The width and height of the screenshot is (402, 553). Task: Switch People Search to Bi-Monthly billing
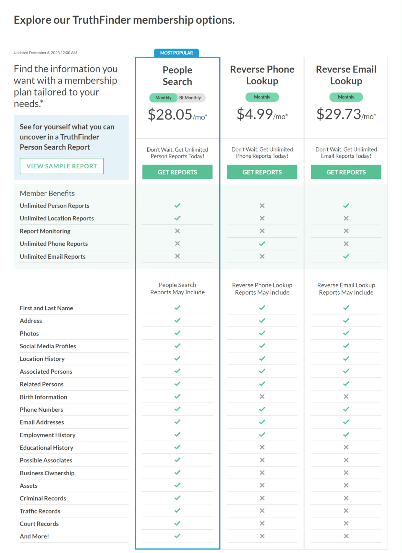click(x=190, y=98)
